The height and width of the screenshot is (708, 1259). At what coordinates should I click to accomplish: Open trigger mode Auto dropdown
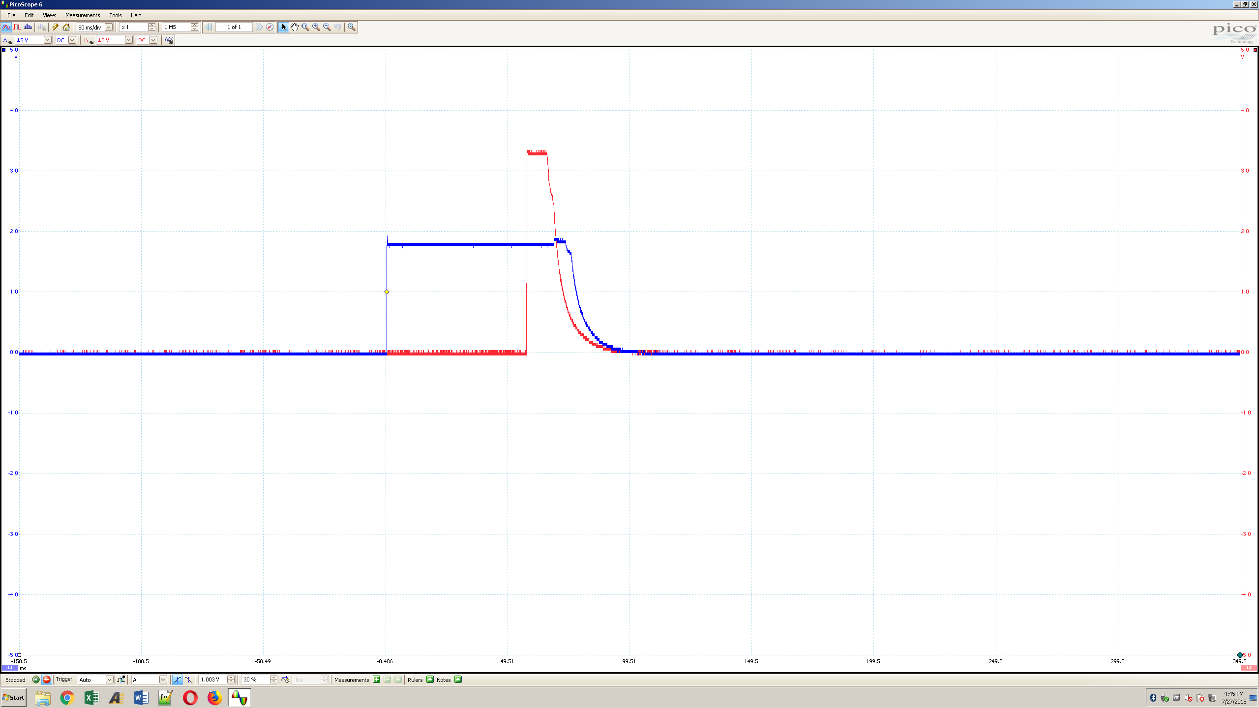pyautogui.click(x=109, y=679)
